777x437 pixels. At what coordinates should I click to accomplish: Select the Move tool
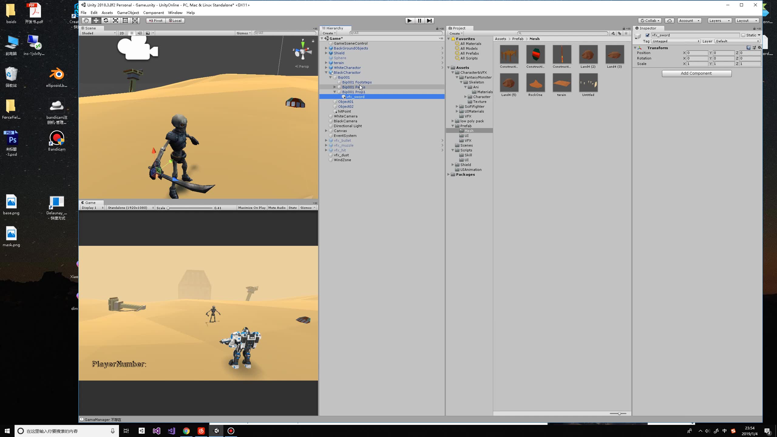(96, 21)
